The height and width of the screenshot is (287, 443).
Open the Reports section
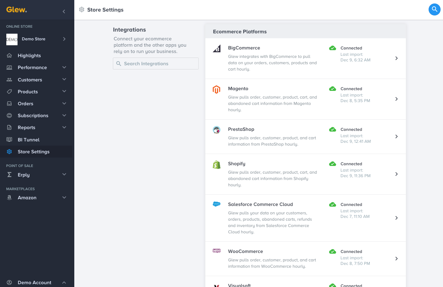click(27, 127)
